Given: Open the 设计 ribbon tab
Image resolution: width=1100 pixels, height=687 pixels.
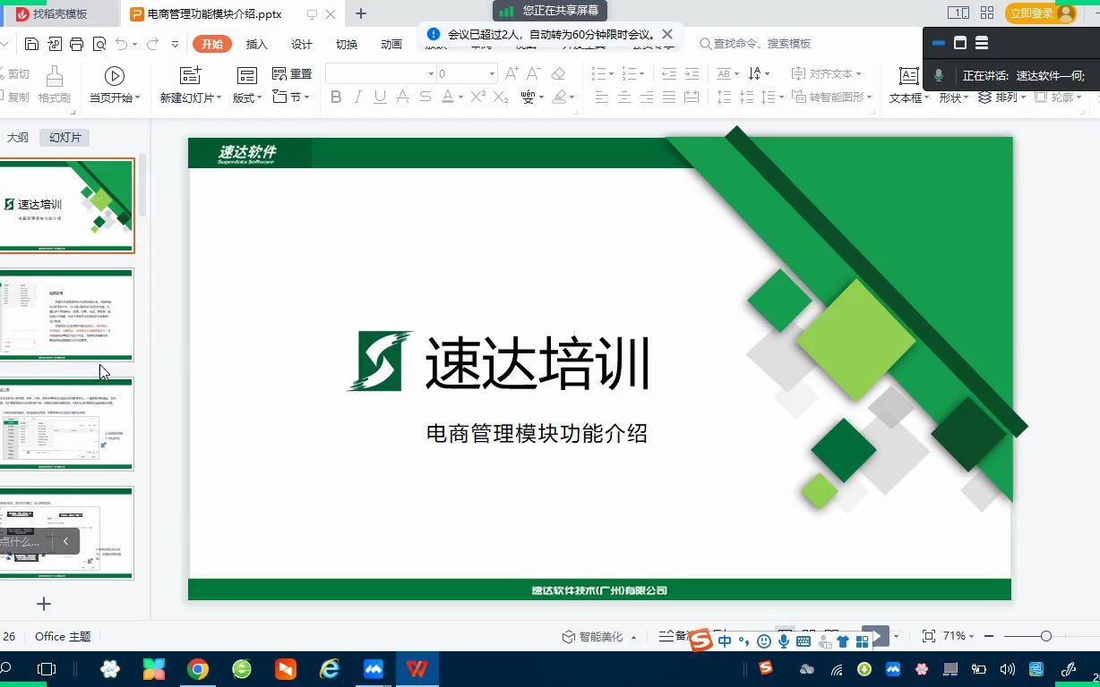Looking at the screenshot, I should pyautogui.click(x=301, y=43).
